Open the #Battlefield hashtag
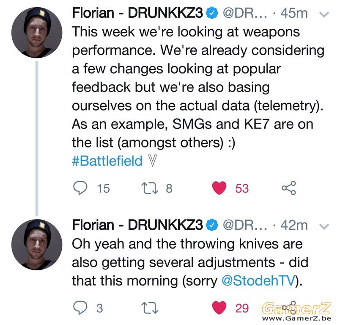This screenshot has width=340, height=325. pyautogui.click(x=107, y=161)
